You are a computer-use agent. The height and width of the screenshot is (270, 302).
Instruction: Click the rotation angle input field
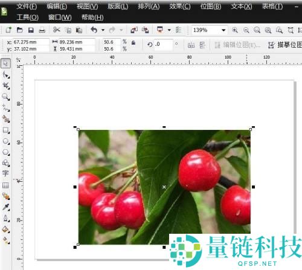pyautogui.click(x=163, y=44)
